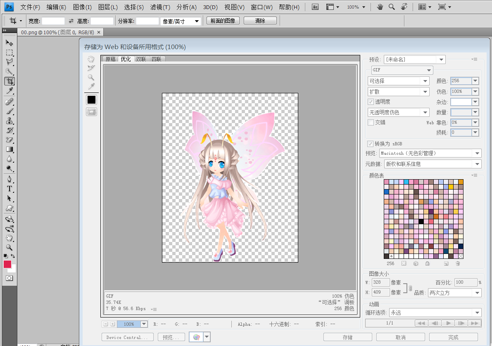
Task: Click the W width field showing 328
Action: point(380,282)
